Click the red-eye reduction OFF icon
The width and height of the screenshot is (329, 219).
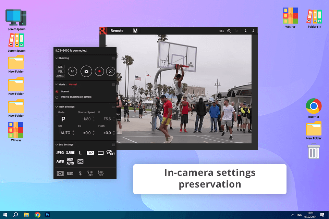90,173
